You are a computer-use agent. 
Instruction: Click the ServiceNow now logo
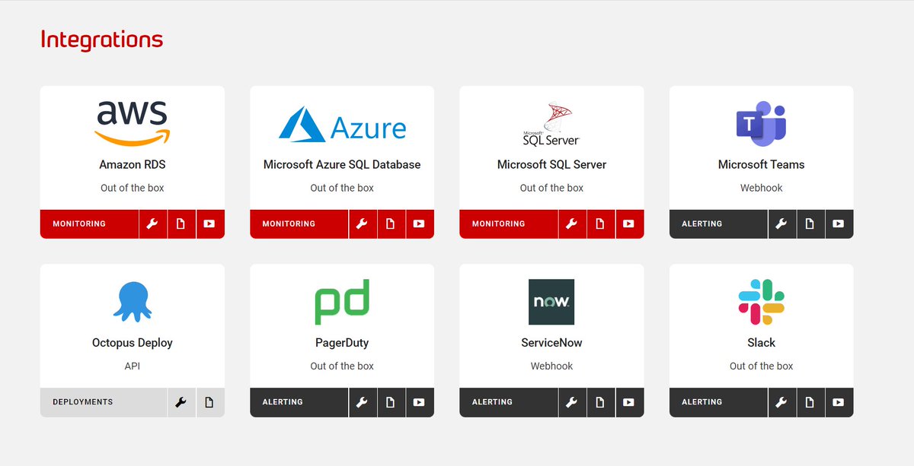(x=551, y=302)
